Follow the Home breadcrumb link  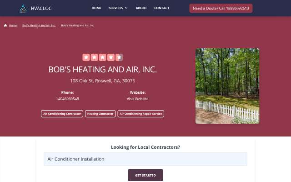pos(13,25)
